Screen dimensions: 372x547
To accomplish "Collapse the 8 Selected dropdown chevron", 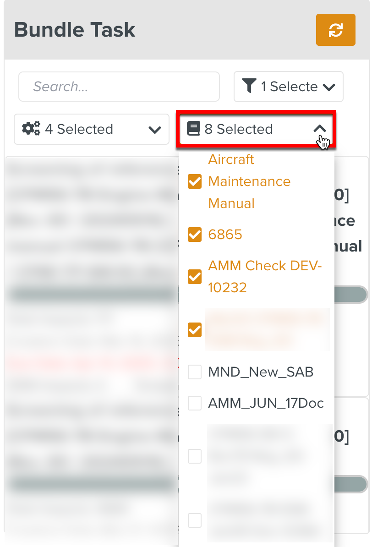I will (320, 129).
